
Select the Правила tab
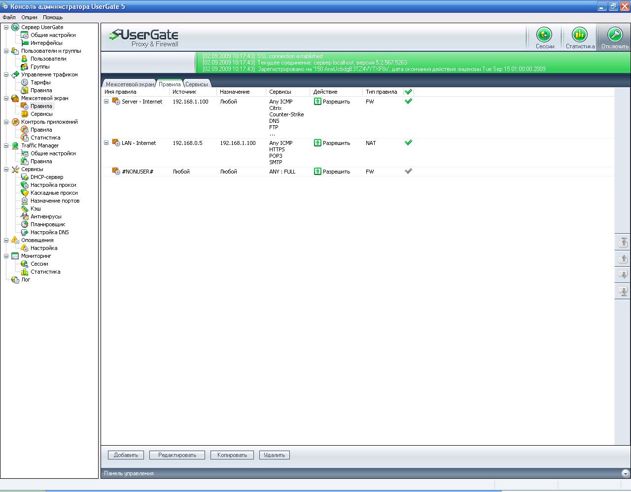click(170, 84)
